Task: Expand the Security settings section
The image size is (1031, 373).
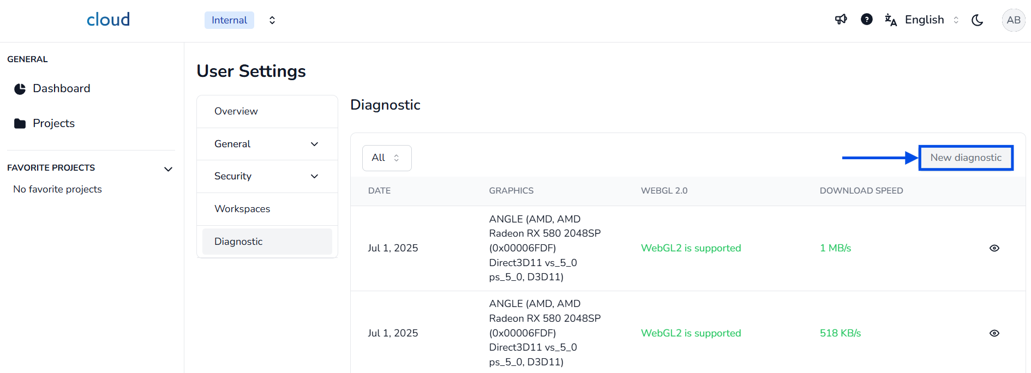Action: coord(314,176)
